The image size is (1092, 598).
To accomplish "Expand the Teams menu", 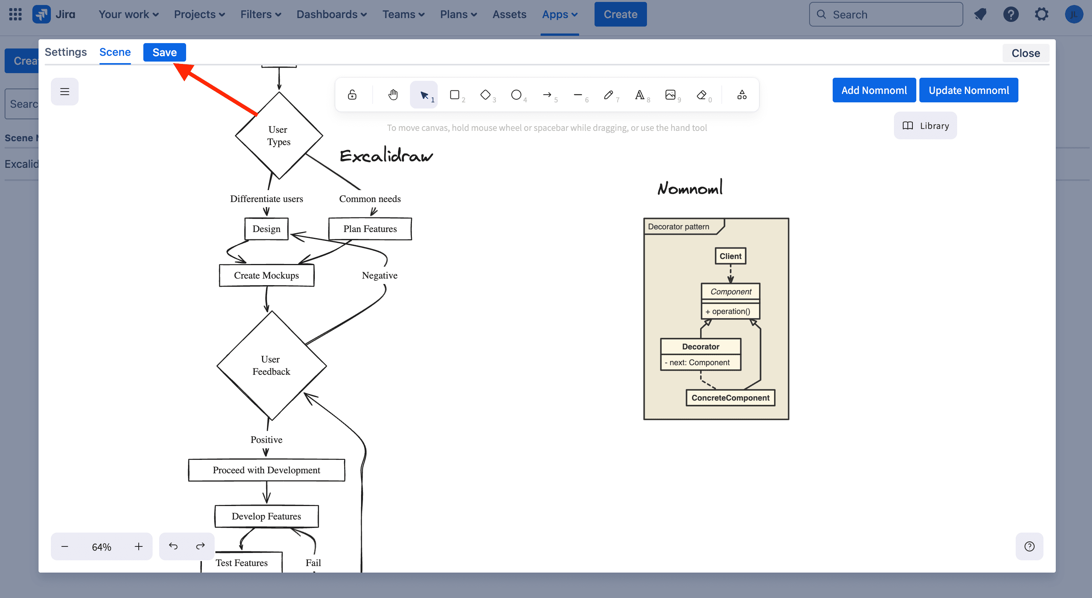I will (x=403, y=14).
